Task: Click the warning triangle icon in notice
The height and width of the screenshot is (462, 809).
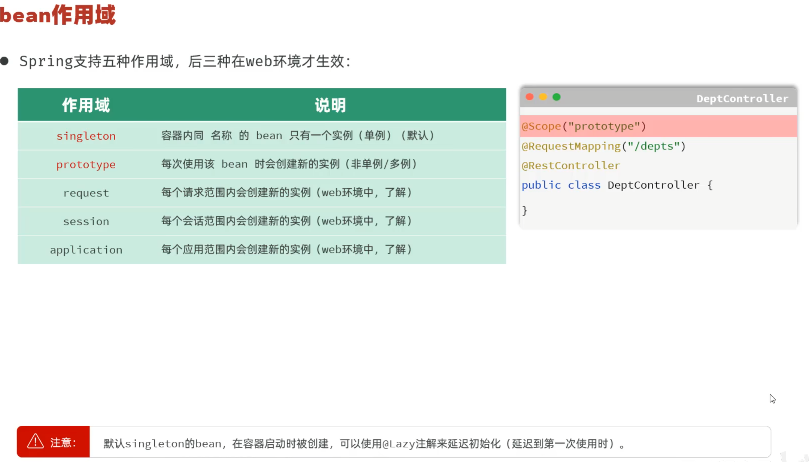Action: coord(35,441)
